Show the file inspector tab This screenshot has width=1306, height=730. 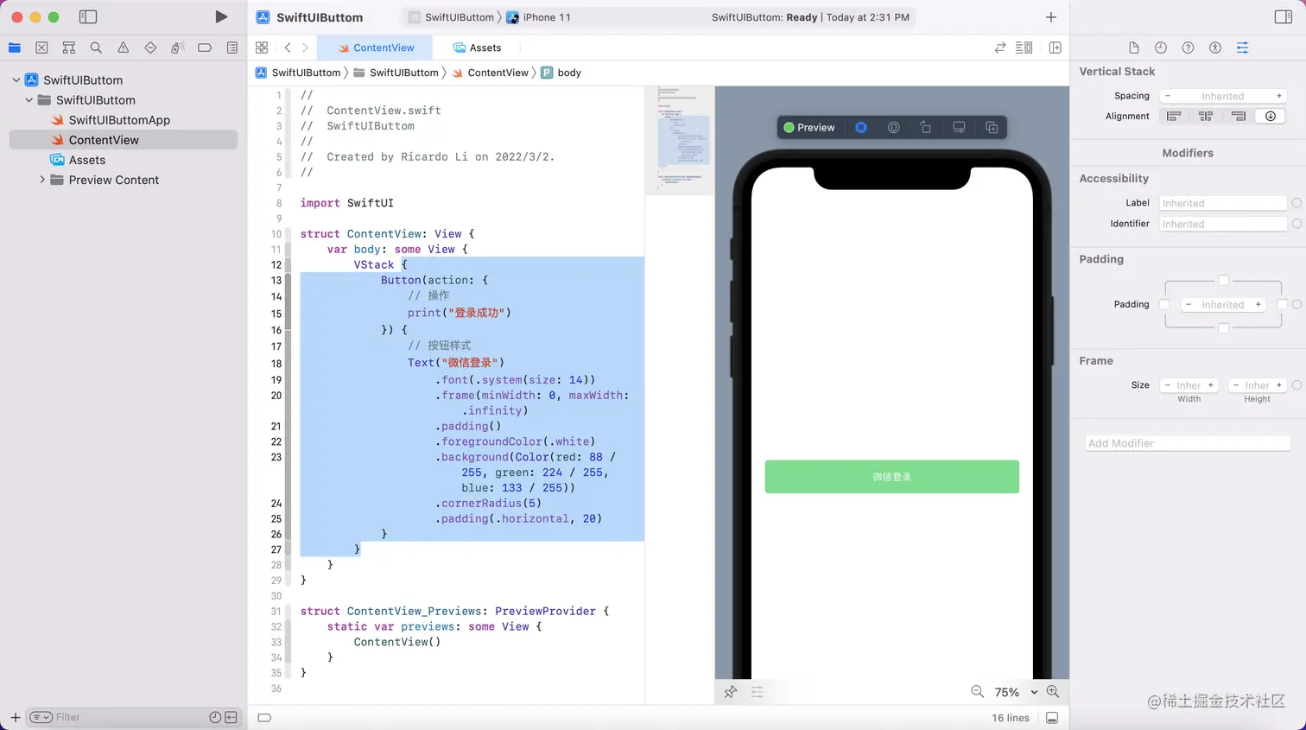(x=1134, y=48)
